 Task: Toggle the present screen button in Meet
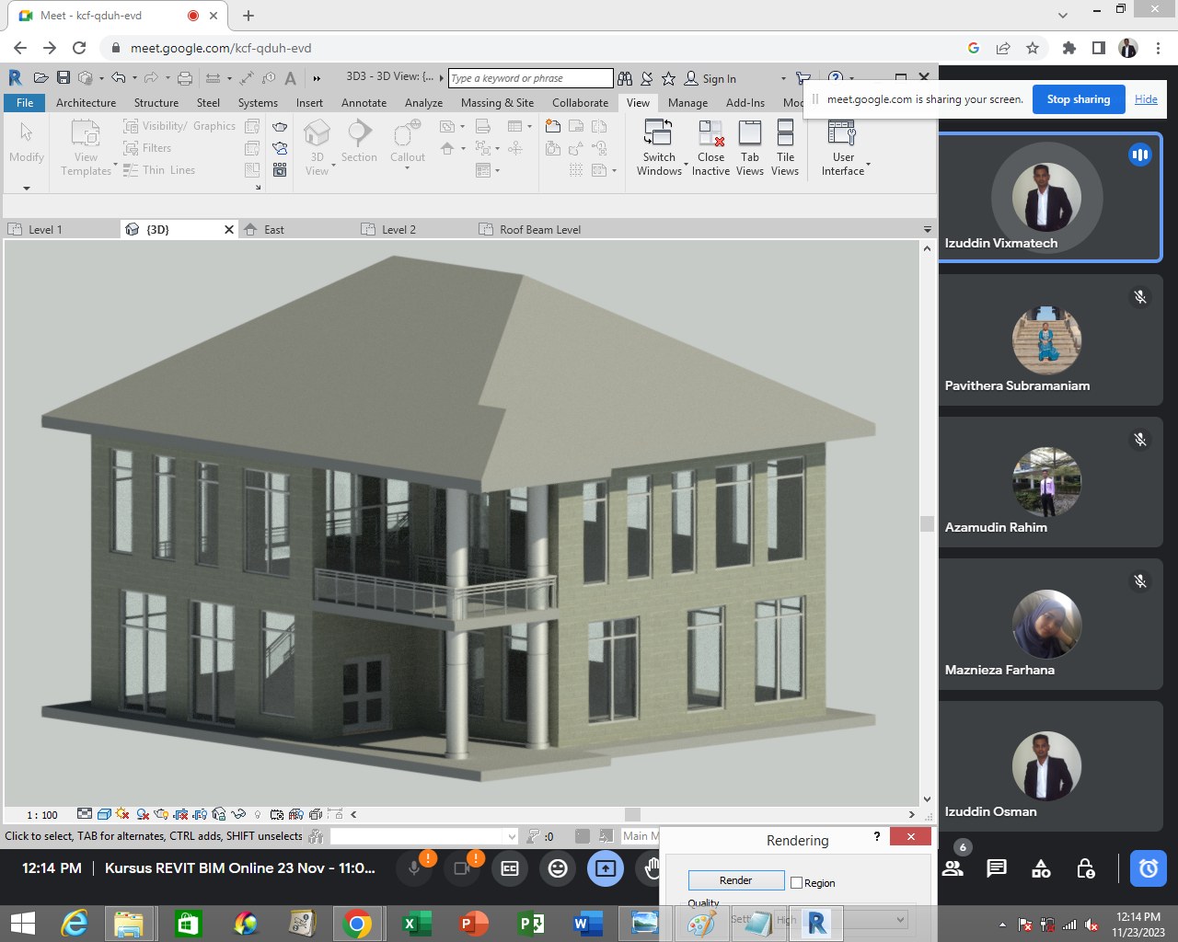click(x=606, y=868)
